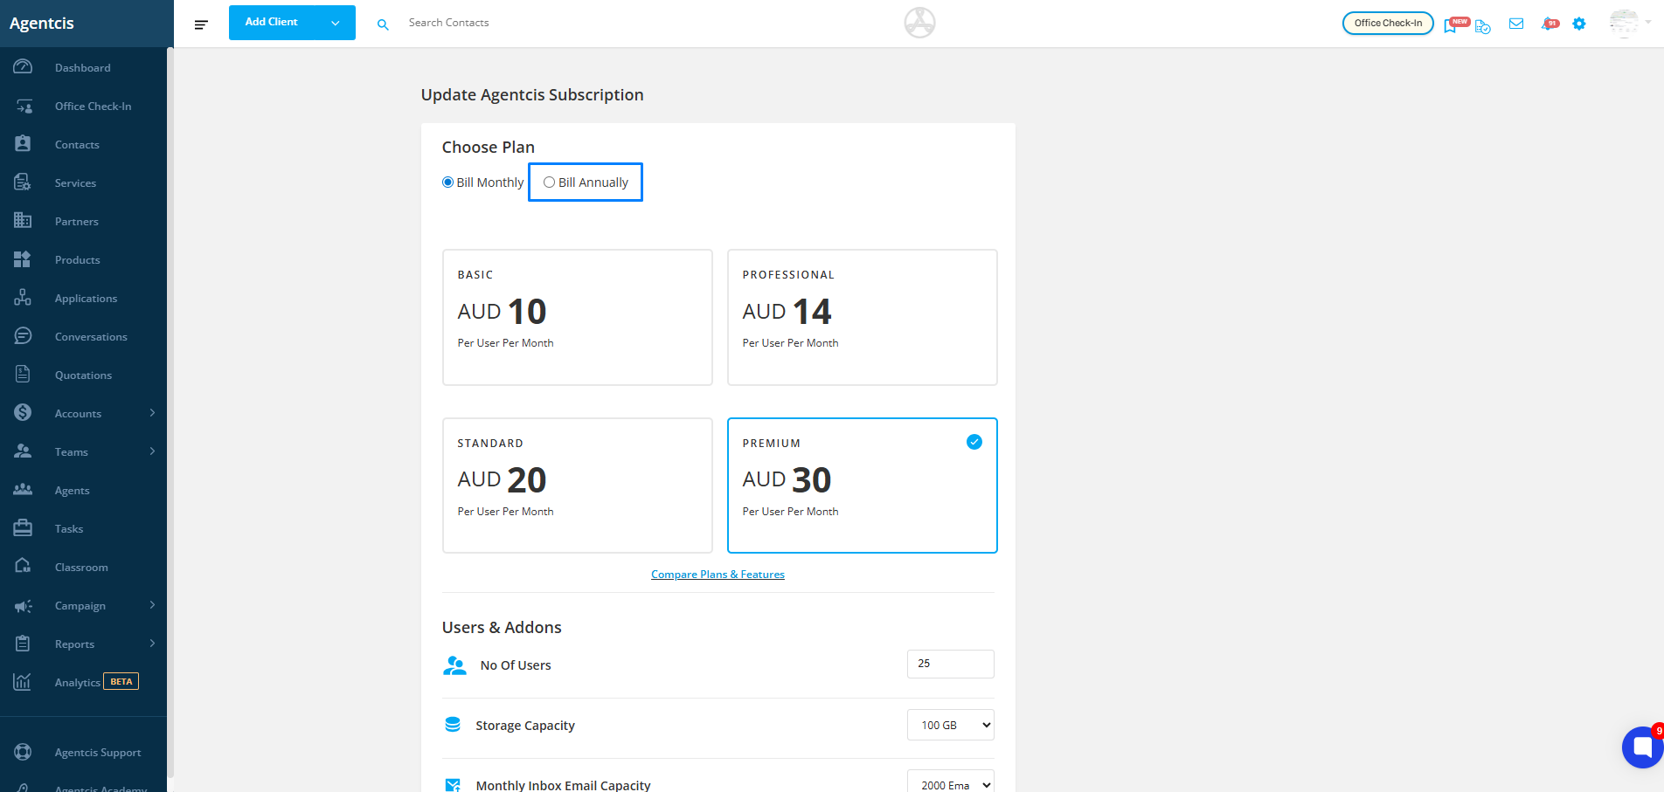Click the Analytics BETA badge

(121, 681)
